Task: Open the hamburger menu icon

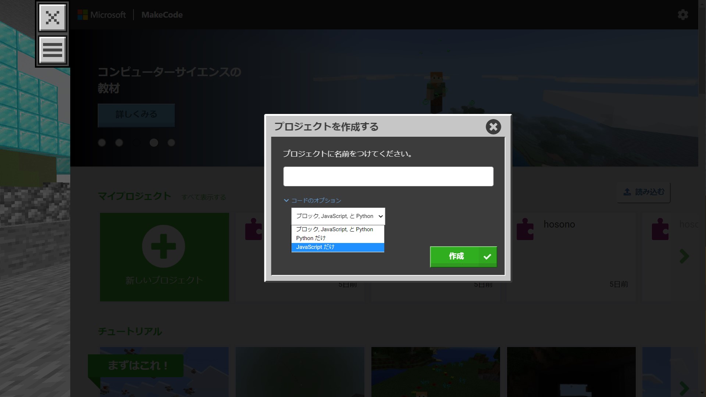Action: 52,50
